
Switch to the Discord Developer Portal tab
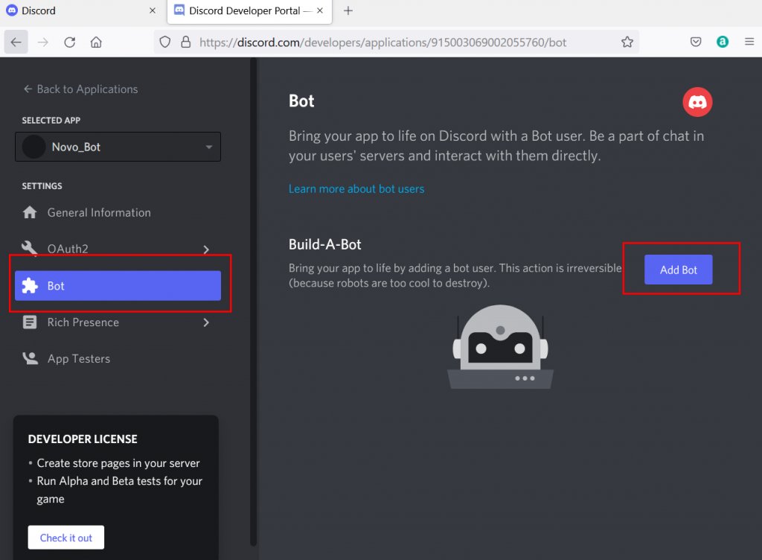[x=249, y=12]
